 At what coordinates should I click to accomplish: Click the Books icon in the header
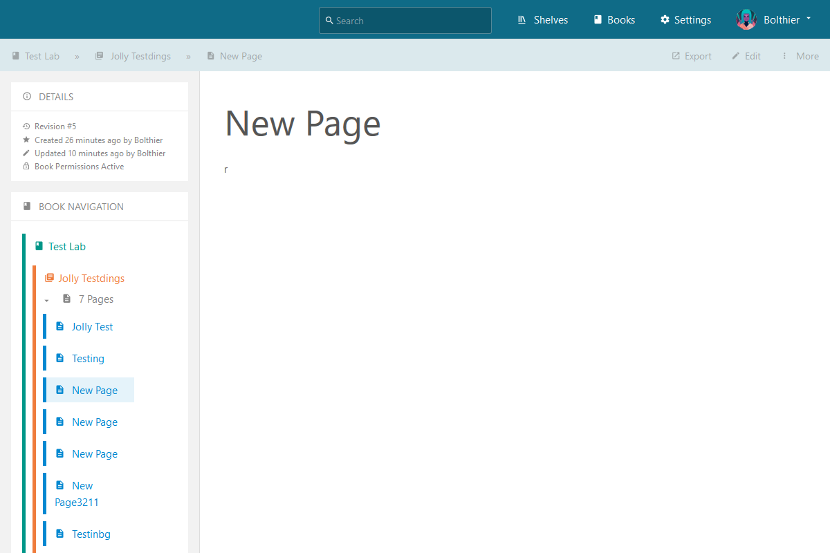click(598, 19)
